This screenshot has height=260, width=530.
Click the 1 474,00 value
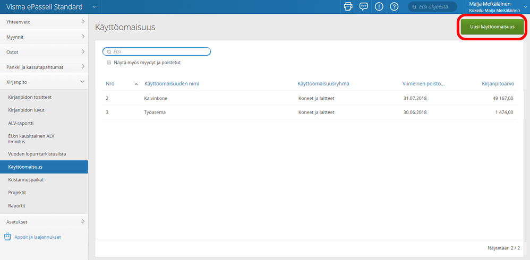click(505, 112)
